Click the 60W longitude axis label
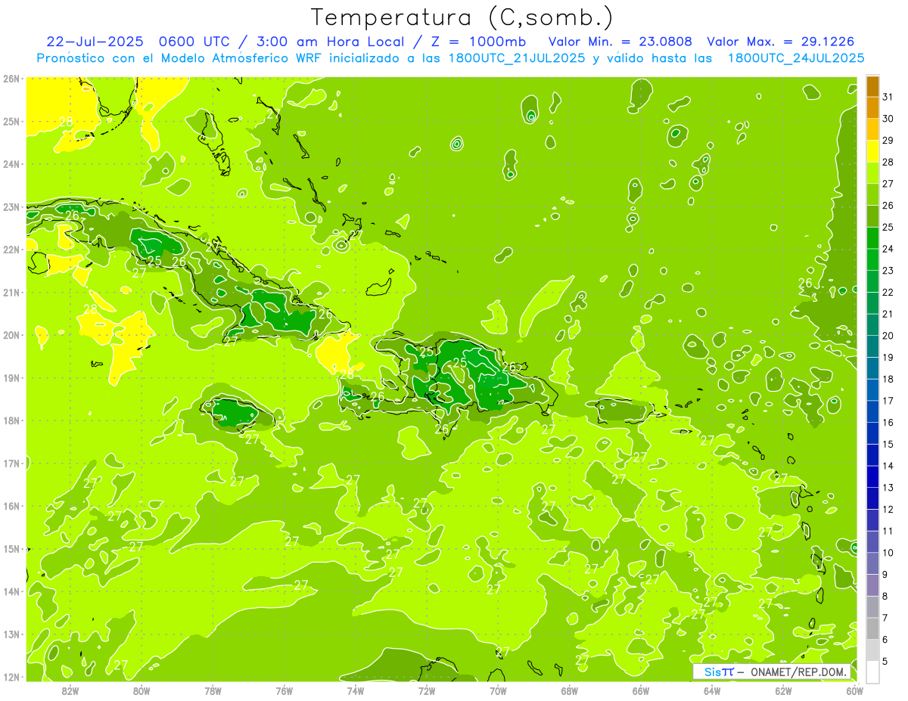The width and height of the screenshot is (908, 701). tap(854, 690)
